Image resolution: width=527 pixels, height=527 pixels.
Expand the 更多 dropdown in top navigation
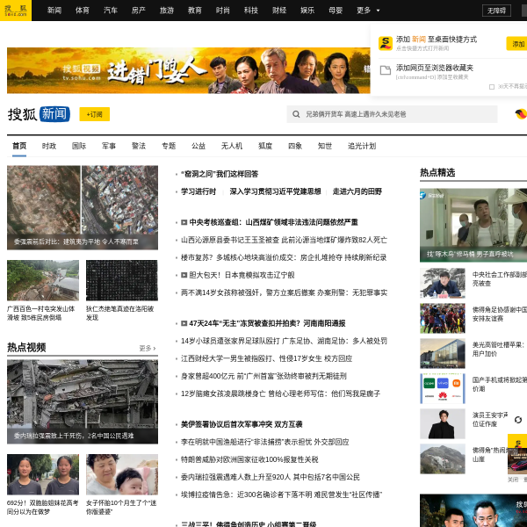[x=368, y=11]
